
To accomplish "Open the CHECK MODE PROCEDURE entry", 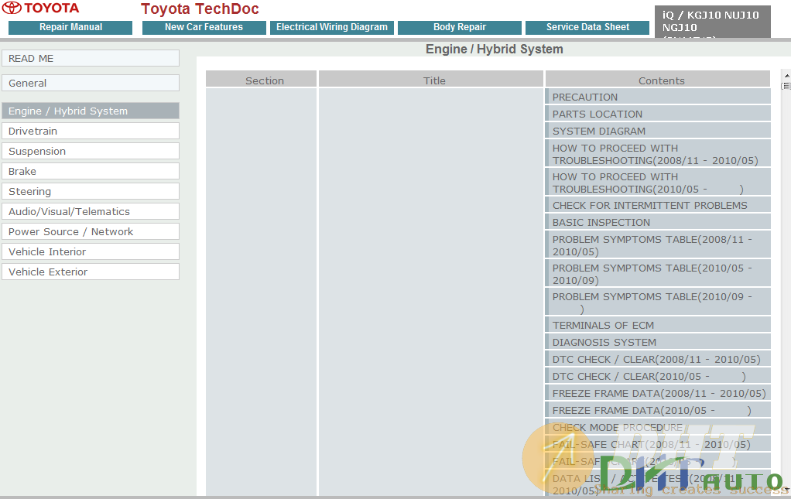I will tap(658, 427).
